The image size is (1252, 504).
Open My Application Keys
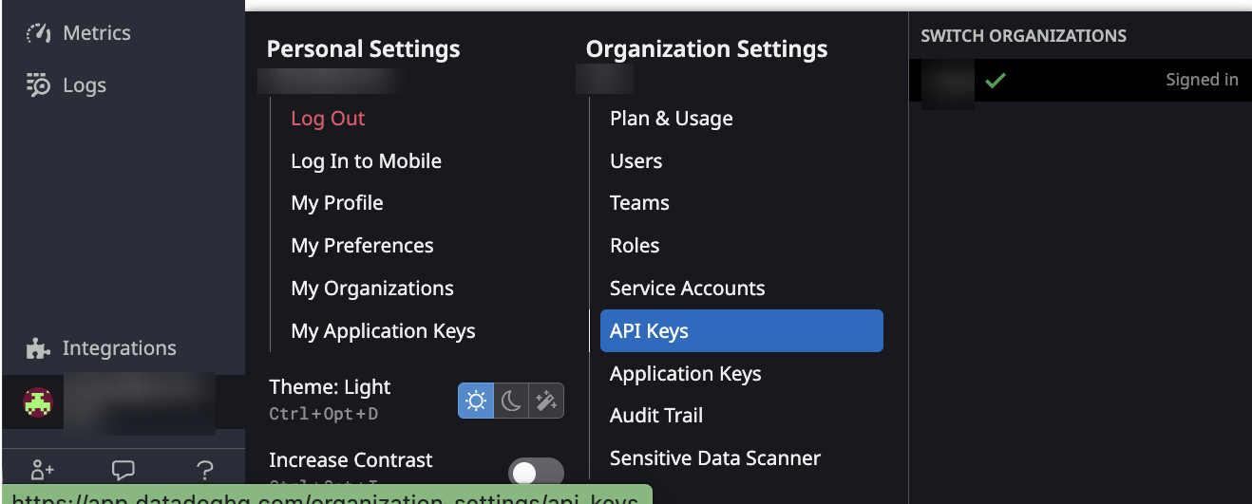coord(383,331)
